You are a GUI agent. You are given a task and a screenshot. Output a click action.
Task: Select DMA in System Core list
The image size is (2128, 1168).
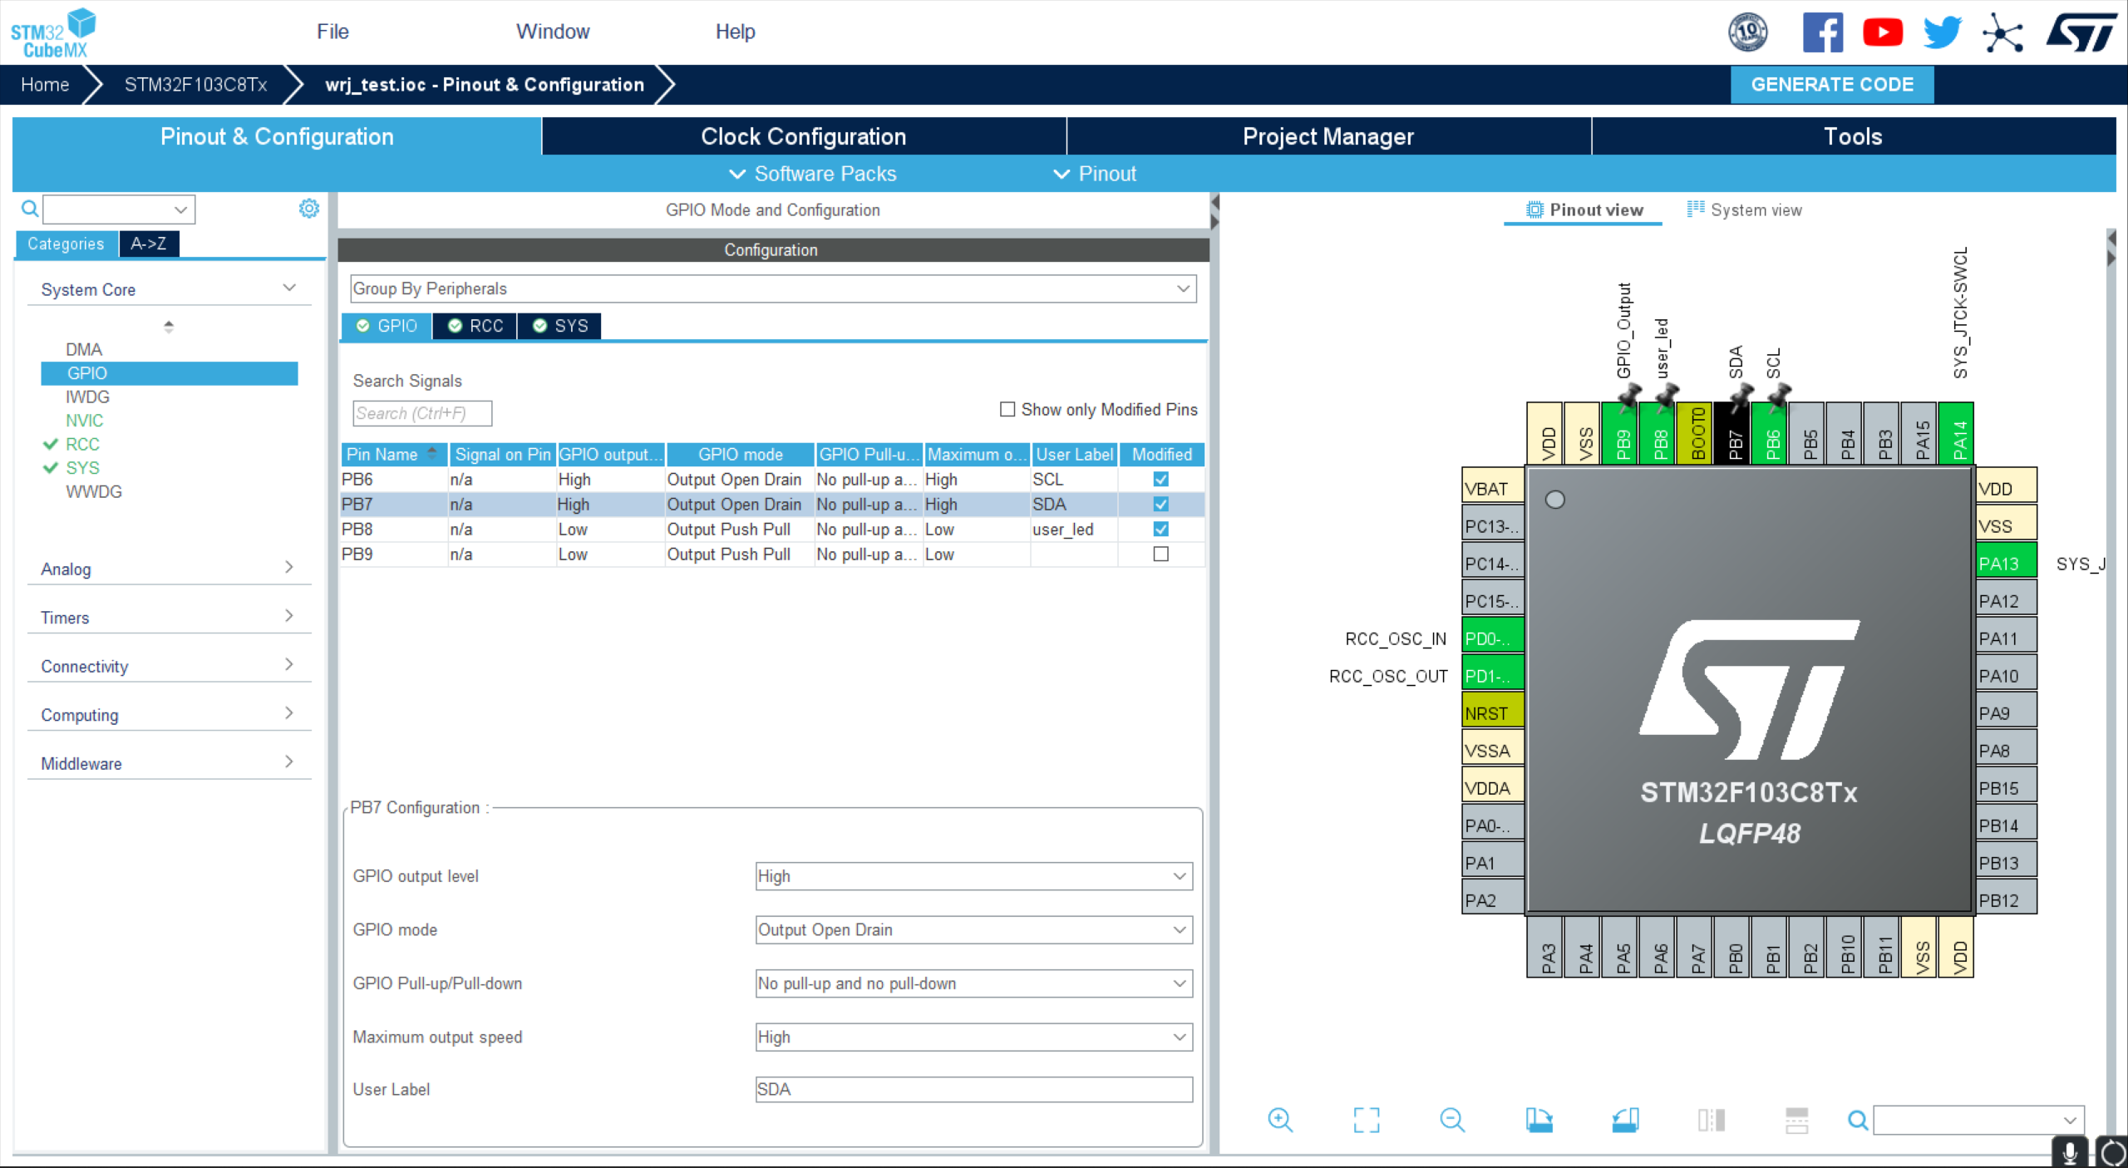84,349
